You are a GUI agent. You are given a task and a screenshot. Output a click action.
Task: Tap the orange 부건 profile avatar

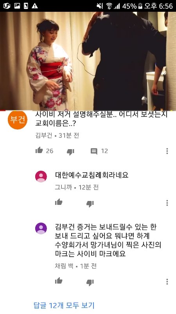point(18,120)
